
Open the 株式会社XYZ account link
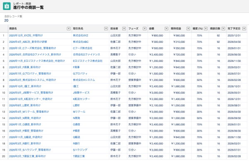[x=81, y=36]
